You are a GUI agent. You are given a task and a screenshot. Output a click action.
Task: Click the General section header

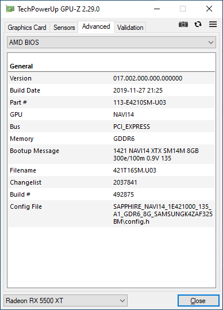tap(21, 66)
